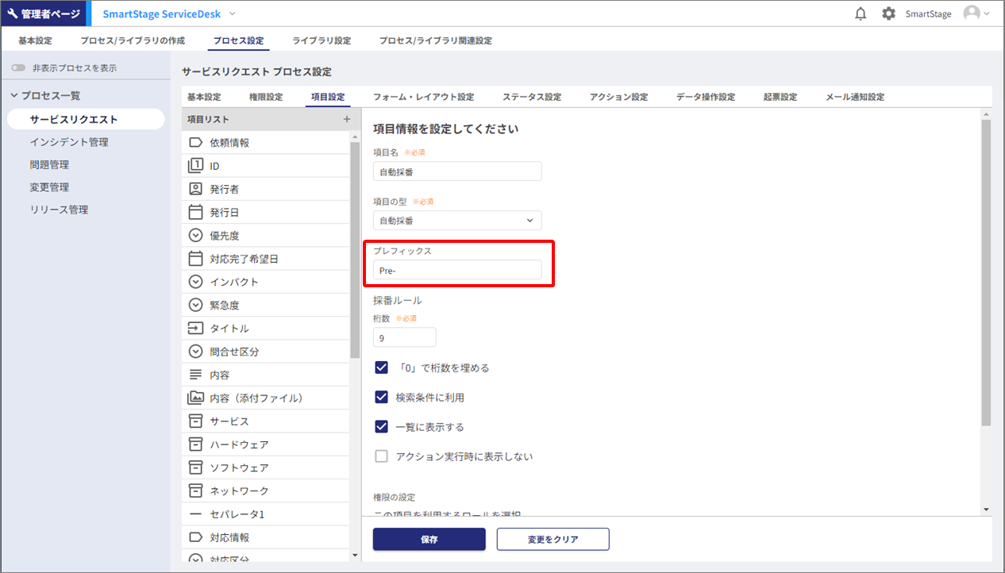Click the plus icon in 項目リスト
The height and width of the screenshot is (573, 1005).
(346, 119)
